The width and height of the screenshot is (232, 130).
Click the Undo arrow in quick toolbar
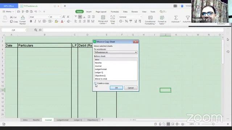[x=36, y=12]
